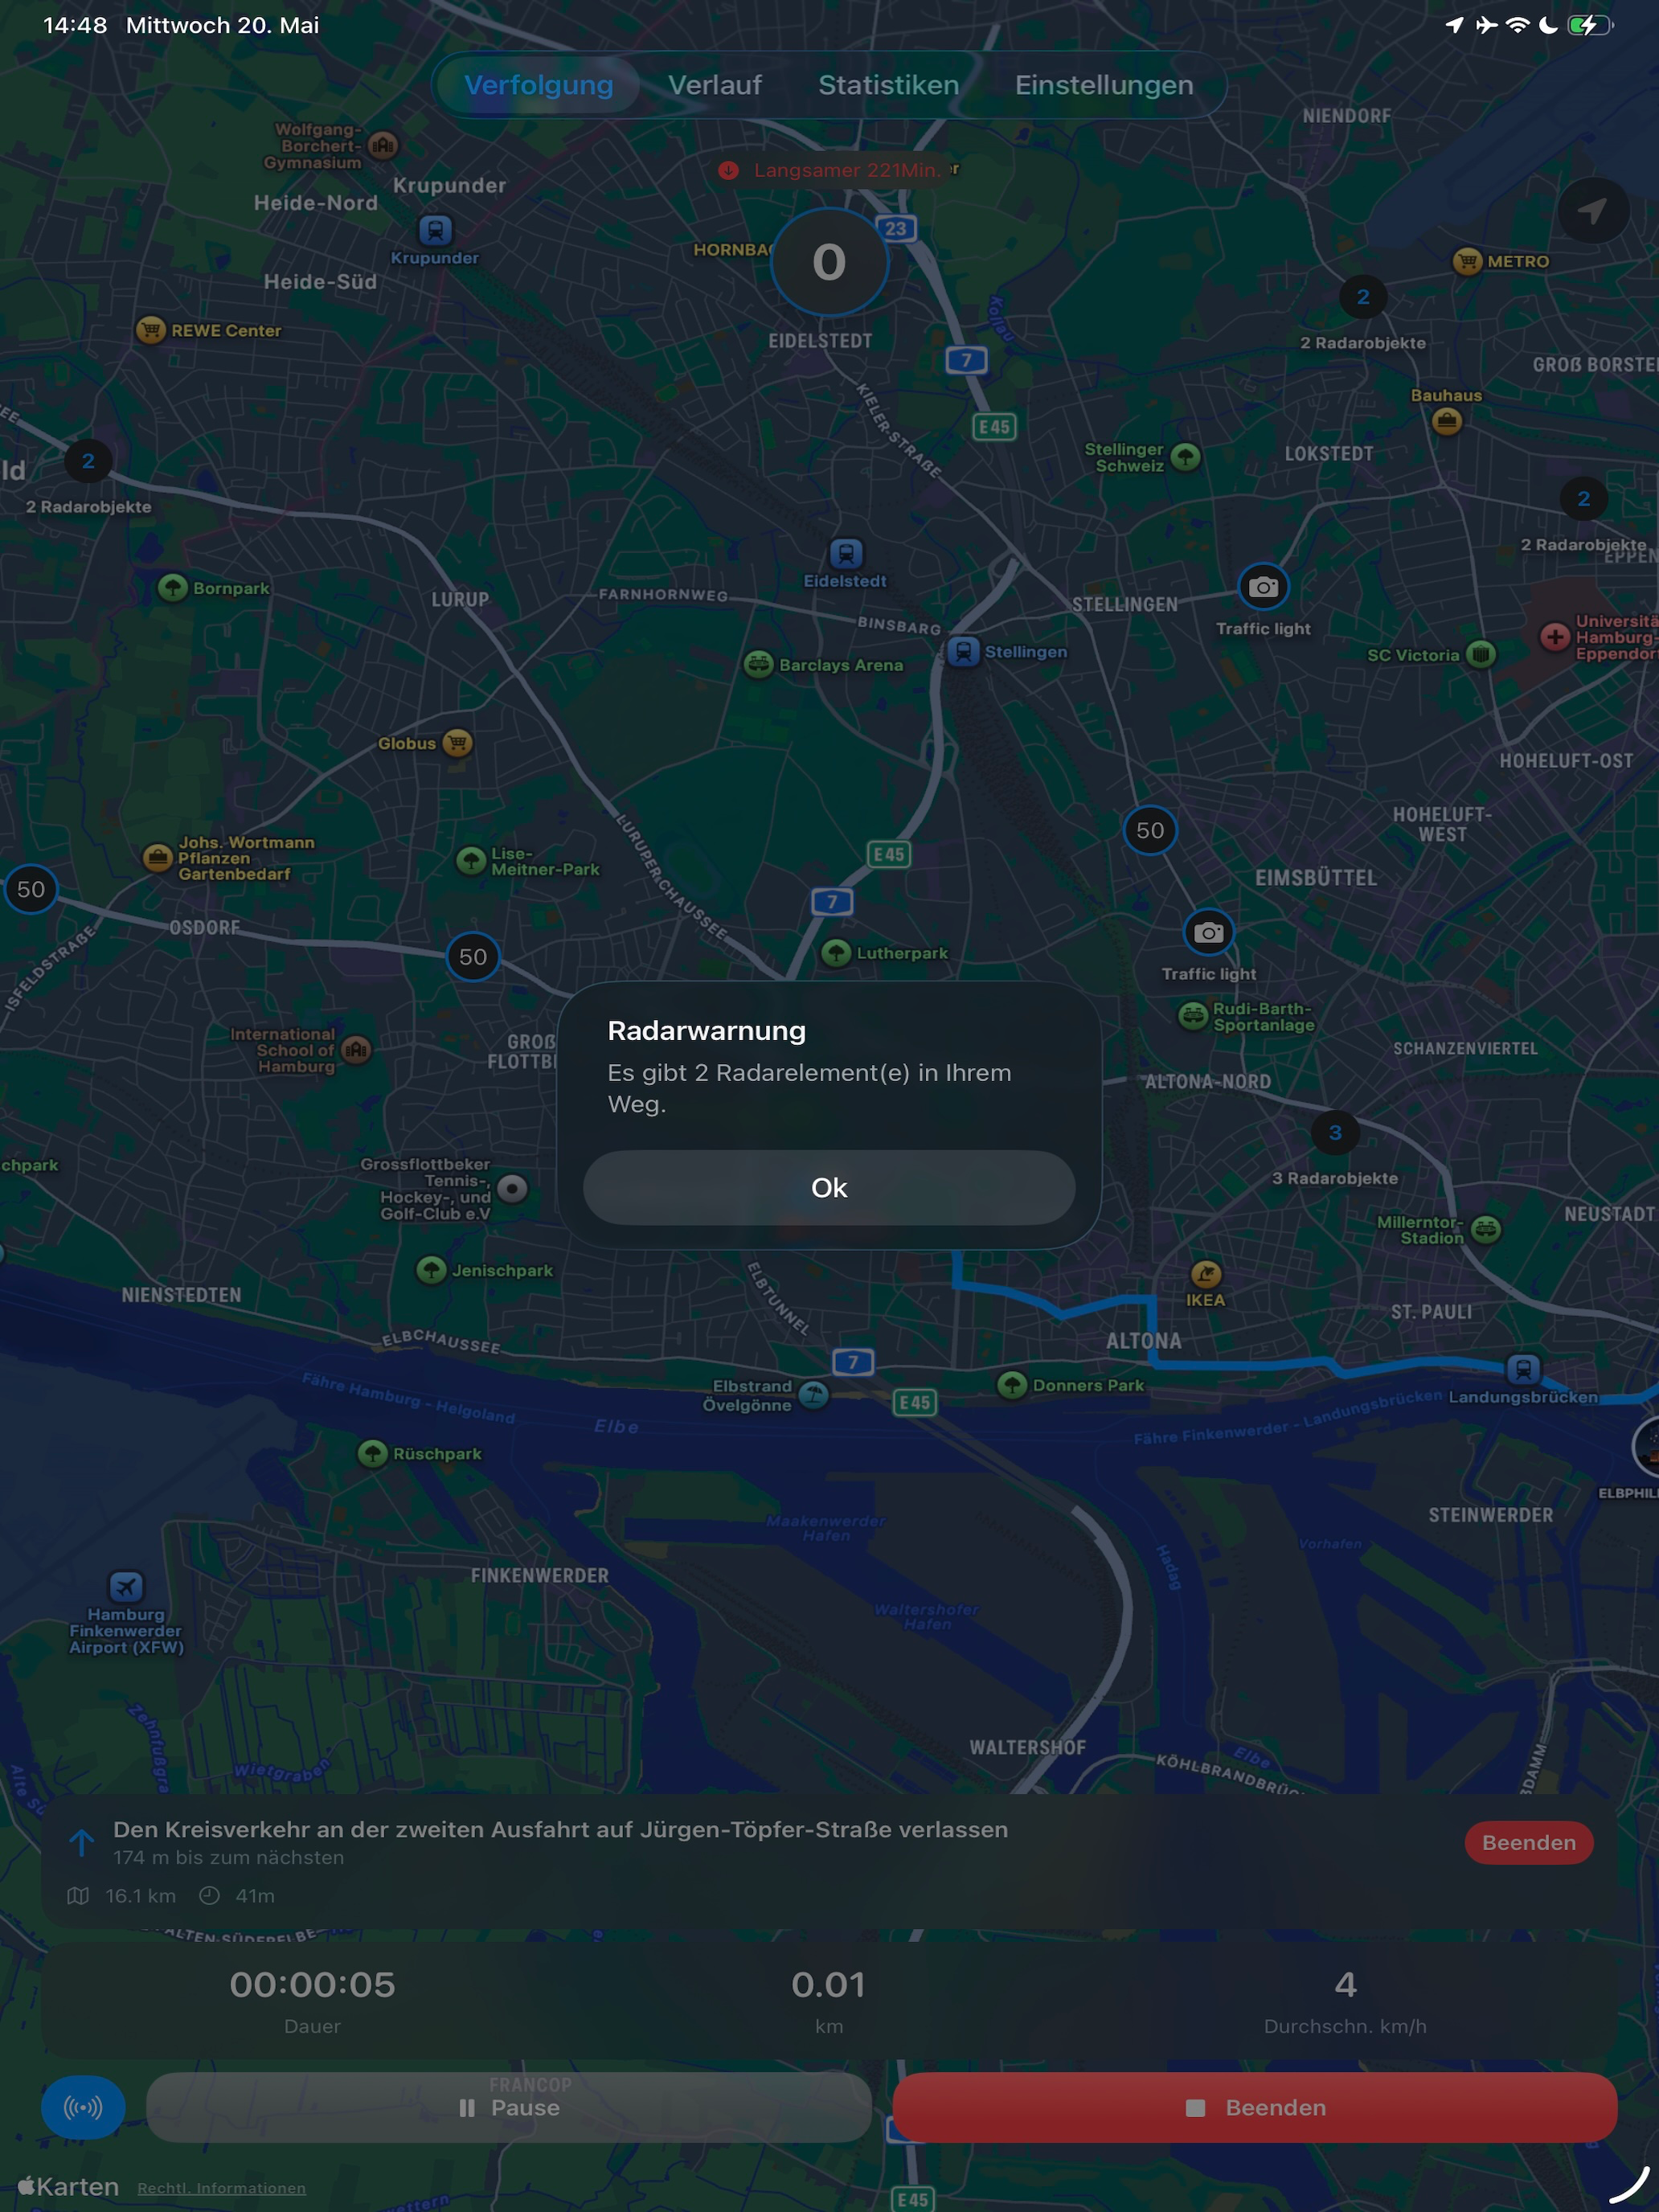1659x2212 pixels.
Task: Select the Landungsbrücken station icon
Action: tap(1523, 1369)
